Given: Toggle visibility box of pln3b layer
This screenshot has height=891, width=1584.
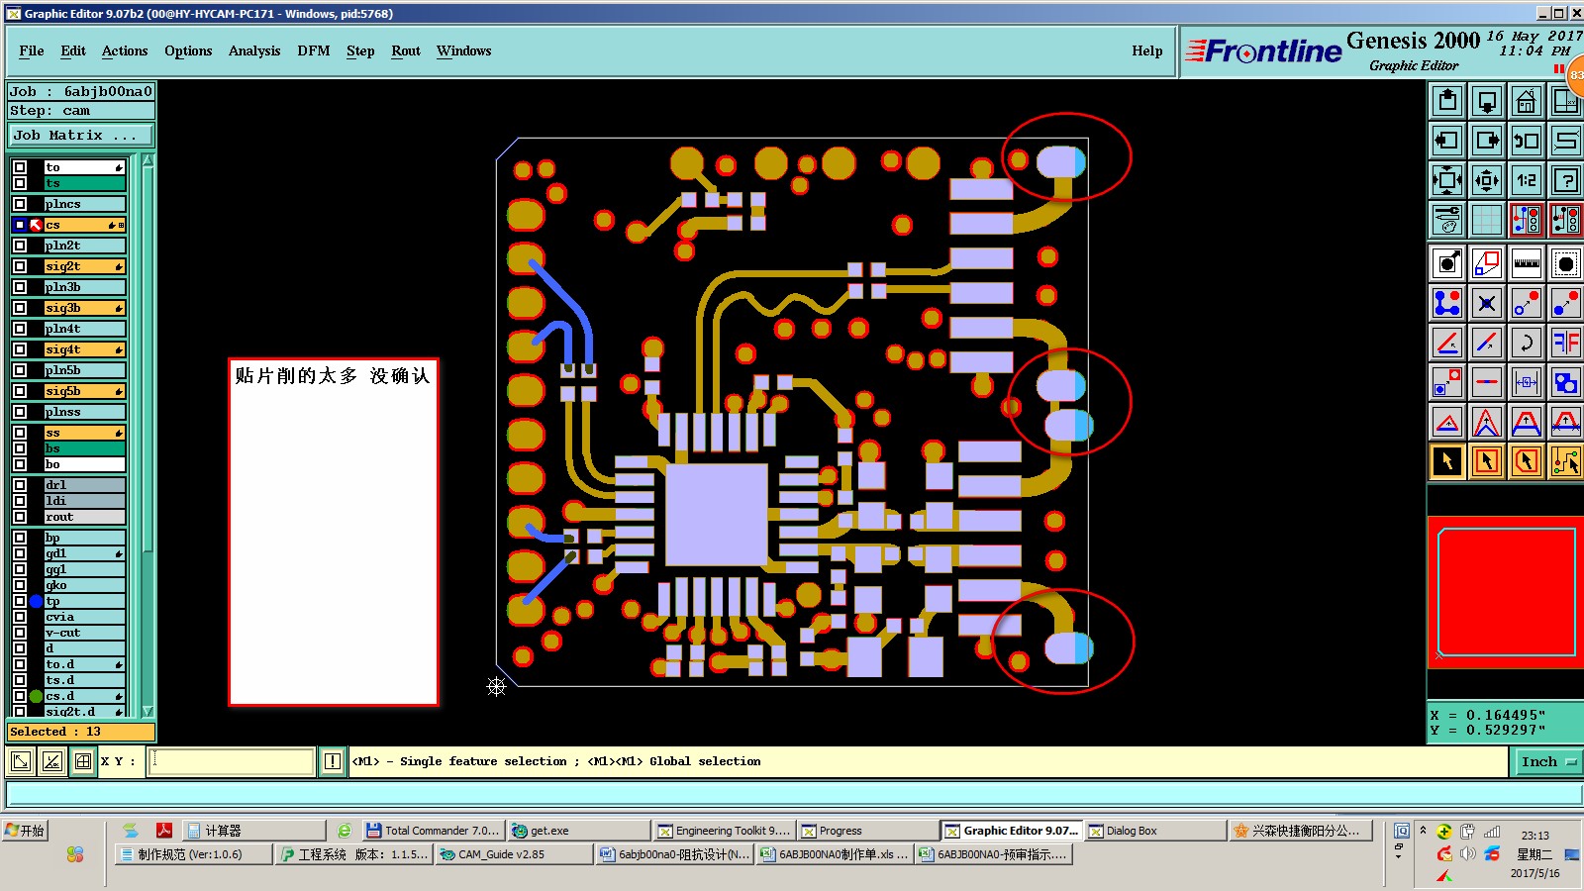Looking at the screenshot, I should click(x=20, y=287).
